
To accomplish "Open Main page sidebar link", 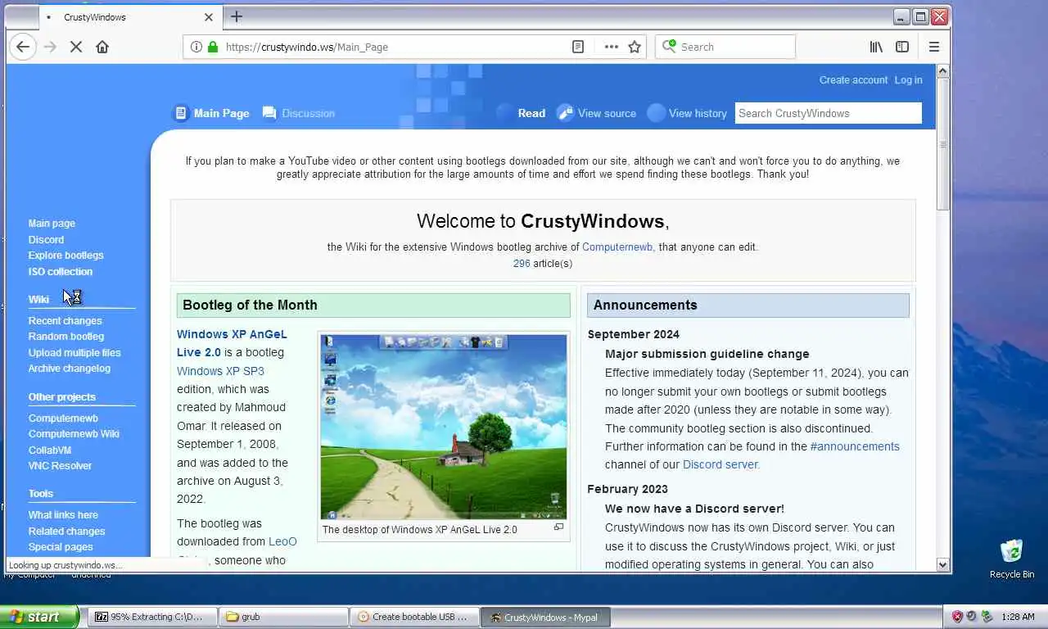I will (52, 223).
